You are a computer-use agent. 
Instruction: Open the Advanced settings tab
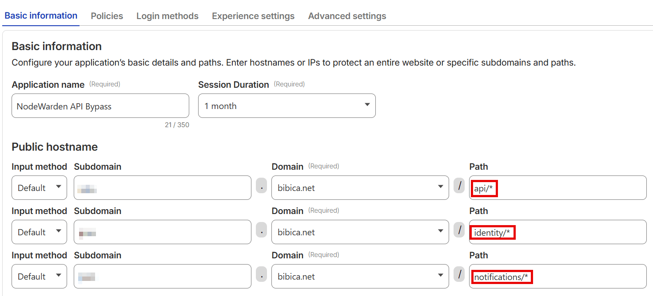click(347, 16)
